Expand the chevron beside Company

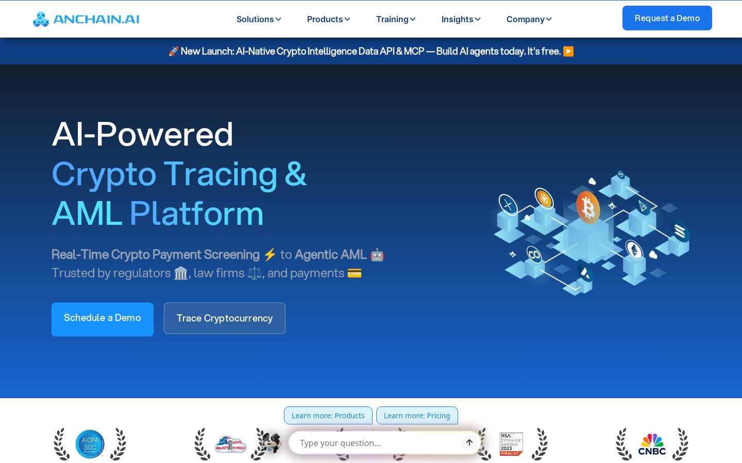pos(549,20)
